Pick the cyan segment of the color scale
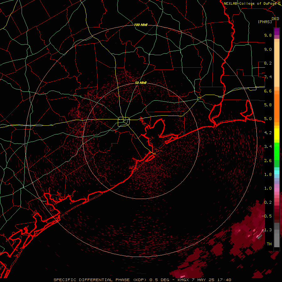Screen dimensions: 282x282 click(x=277, y=172)
